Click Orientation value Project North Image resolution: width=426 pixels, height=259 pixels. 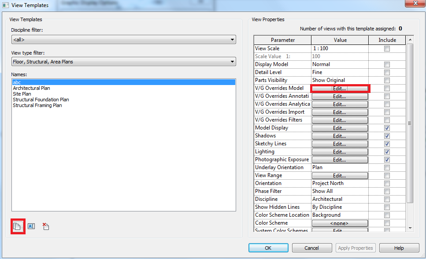point(328,183)
